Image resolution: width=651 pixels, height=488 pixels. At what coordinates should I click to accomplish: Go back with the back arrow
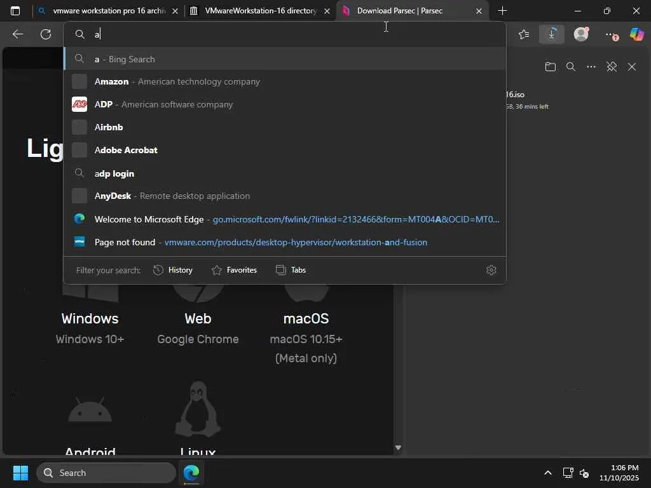click(x=17, y=34)
